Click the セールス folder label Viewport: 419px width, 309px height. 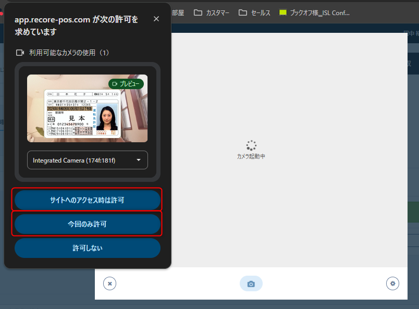pos(261,13)
